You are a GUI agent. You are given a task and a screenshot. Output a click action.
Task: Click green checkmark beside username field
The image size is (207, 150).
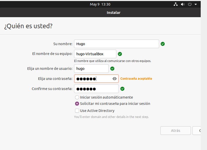pyautogui.click(x=112, y=69)
